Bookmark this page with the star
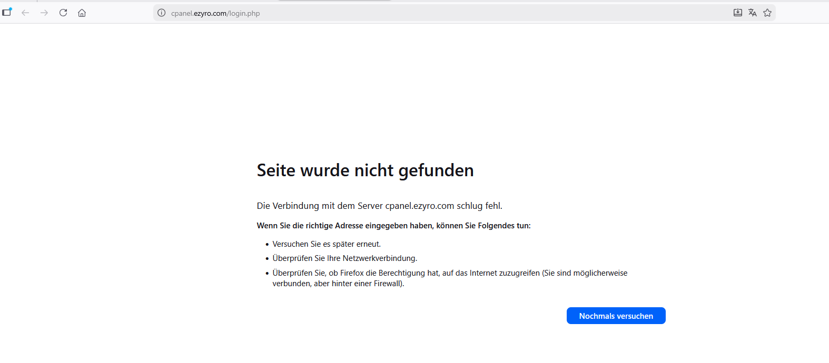Image resolution: width=829 pixels, height=363 pixels. tap(767, 13)
